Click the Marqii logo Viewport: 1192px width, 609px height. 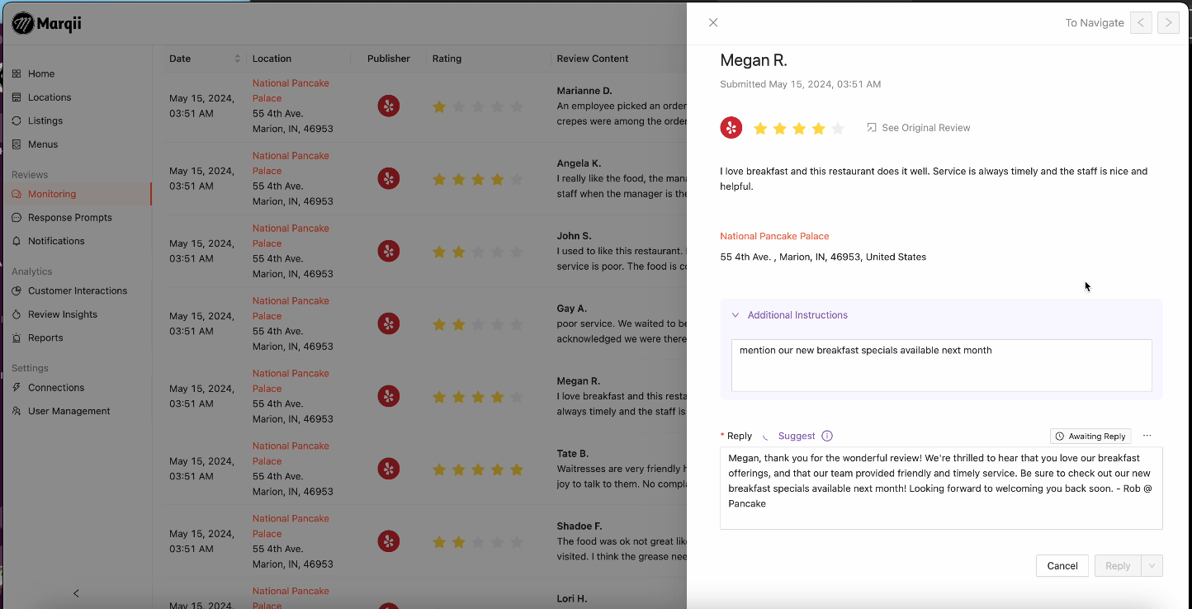46,24
